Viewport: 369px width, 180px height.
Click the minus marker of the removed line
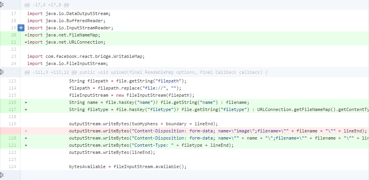tap(26, 131)
